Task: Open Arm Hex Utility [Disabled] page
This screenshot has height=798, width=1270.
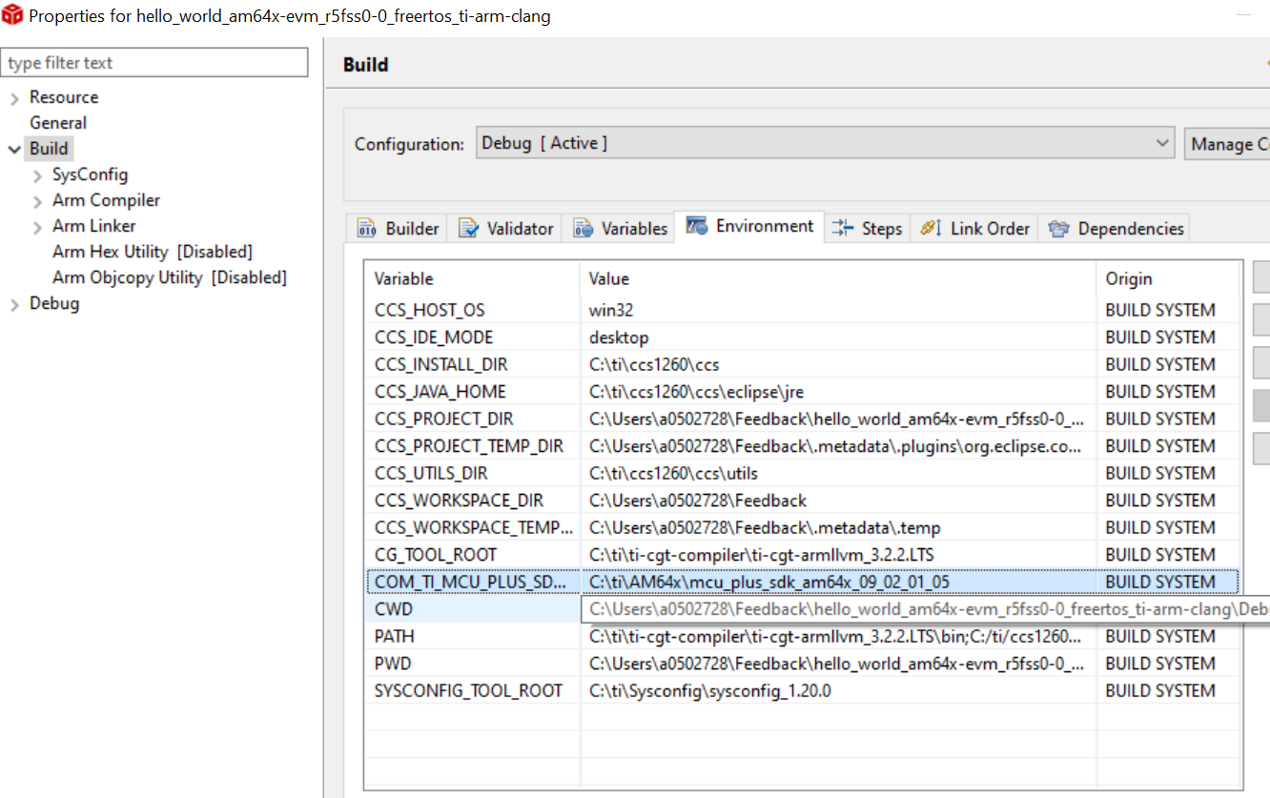Action: tap(153, 252)
